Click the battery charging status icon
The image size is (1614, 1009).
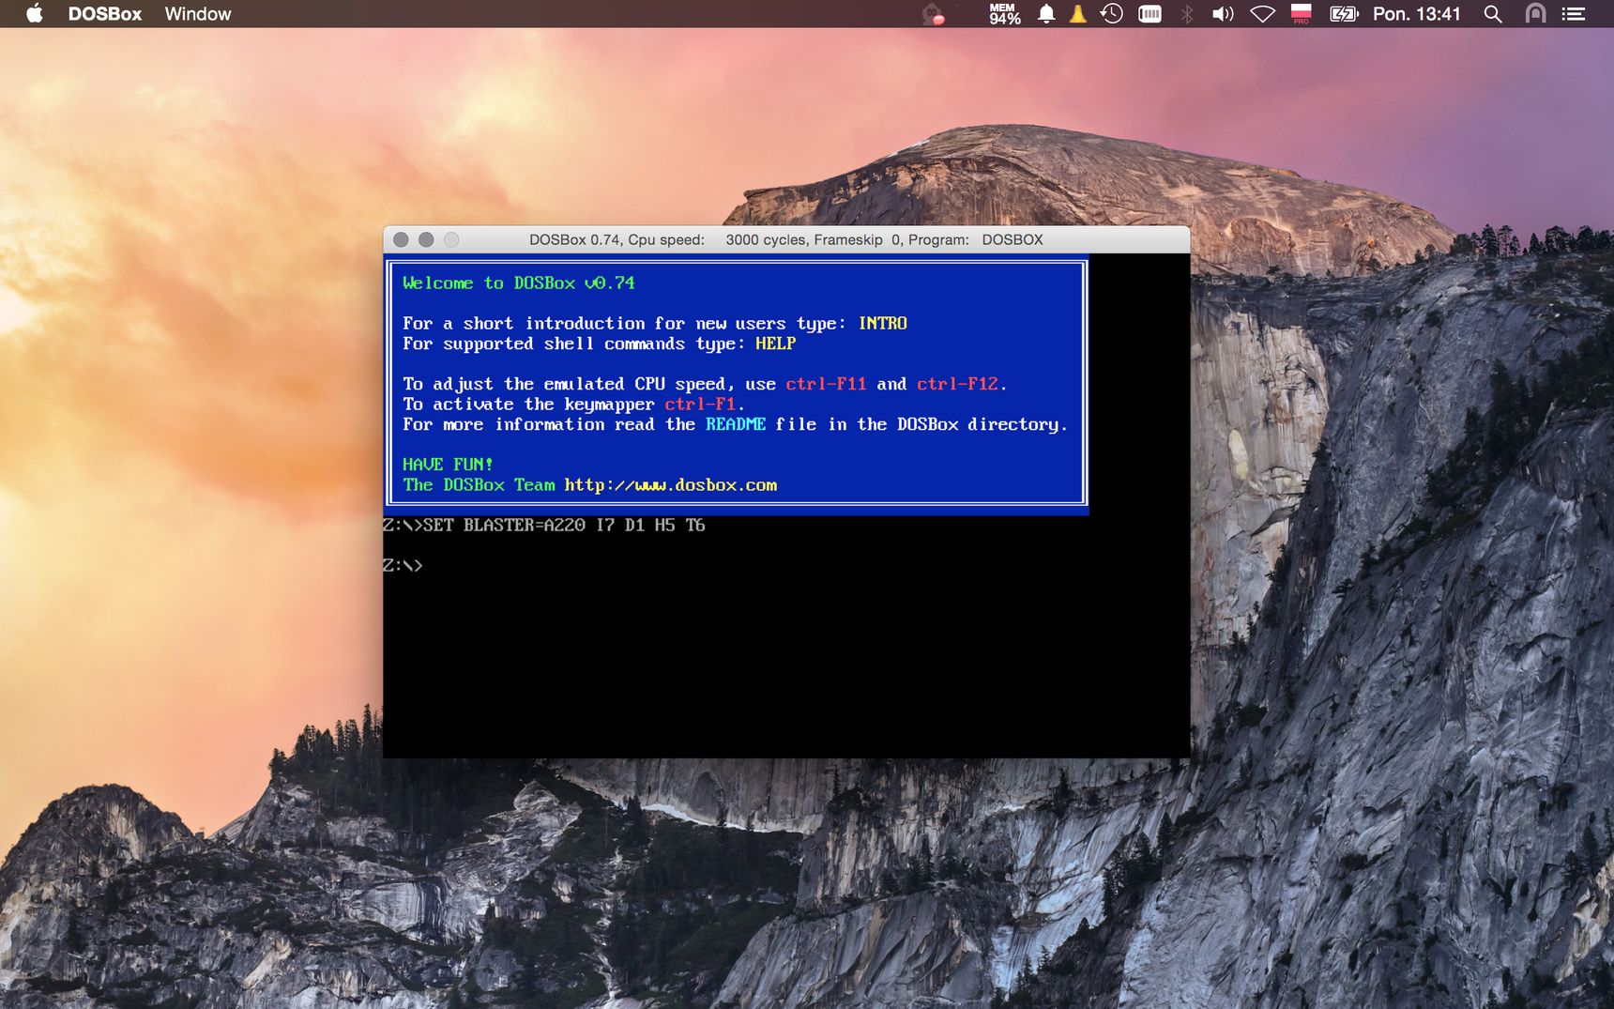coord(1344,13)
